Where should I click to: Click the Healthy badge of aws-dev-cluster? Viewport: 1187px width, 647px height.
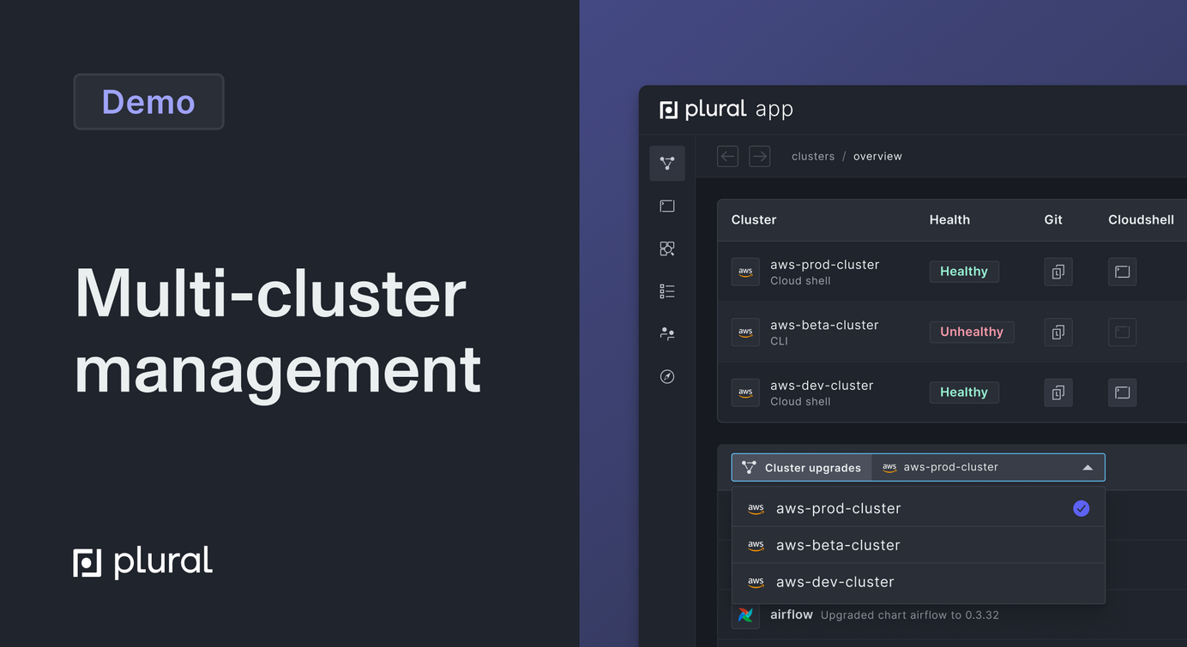(x=964, y=392)
